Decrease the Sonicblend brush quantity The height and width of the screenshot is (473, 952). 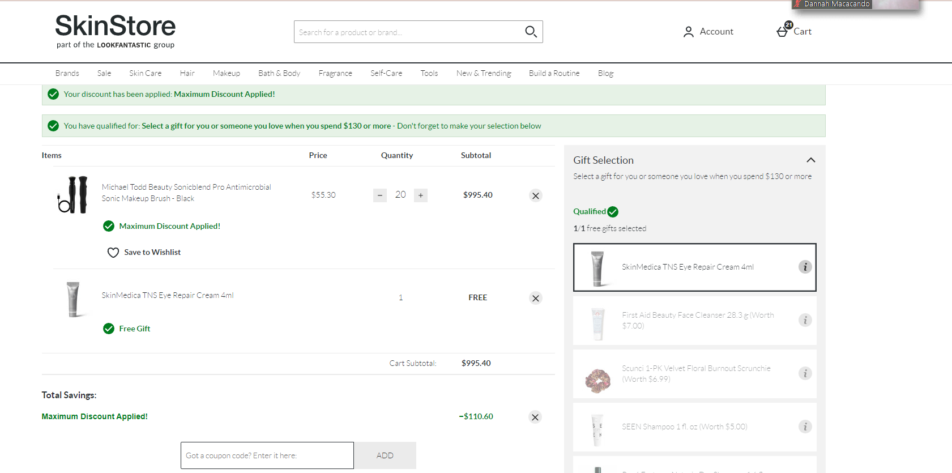[380, 195]
